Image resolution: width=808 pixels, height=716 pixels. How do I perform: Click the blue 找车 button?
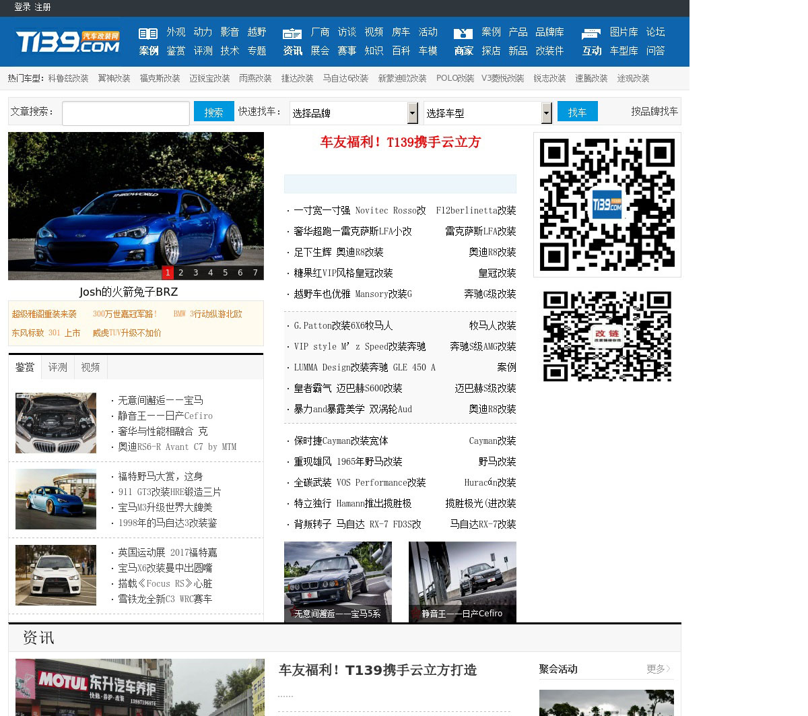pyautogui.click(x=578, y=112)
